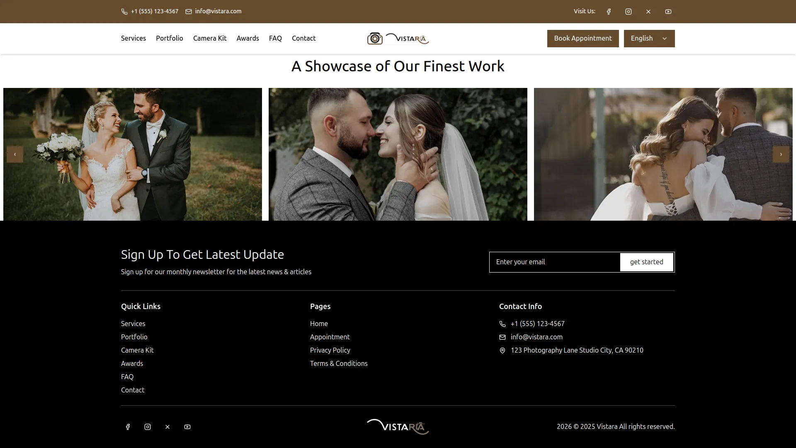The height and width of the screenshot is (448, 796).
Task: Show next slide with right carousel arrow
Action: [781, 154]
